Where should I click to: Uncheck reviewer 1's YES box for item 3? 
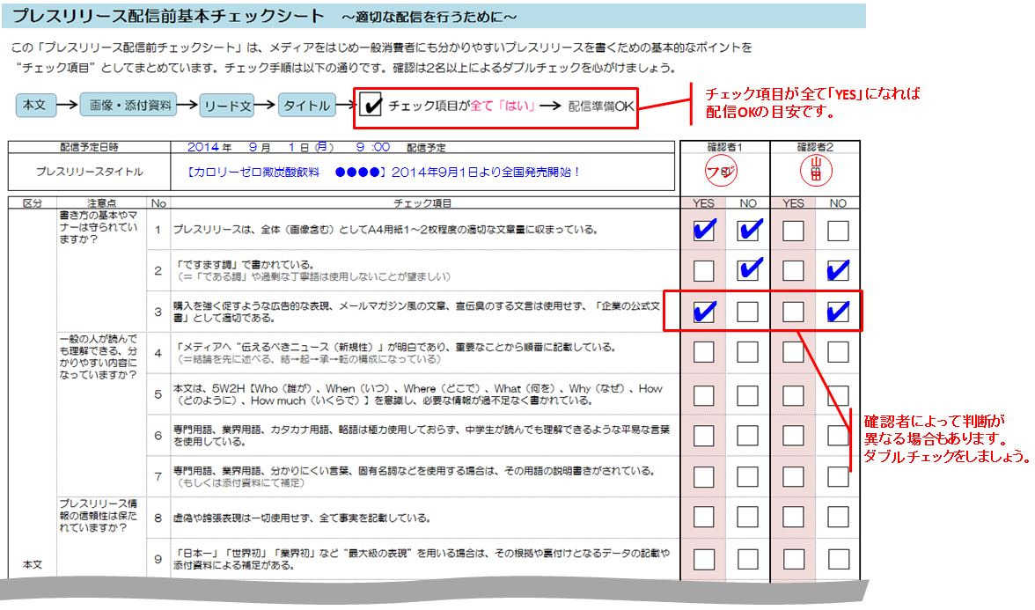703,312
